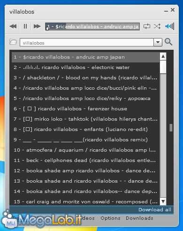The image size is (183, 231).
Task: Click into the villalobos search field
Action: tap(86, 42)
